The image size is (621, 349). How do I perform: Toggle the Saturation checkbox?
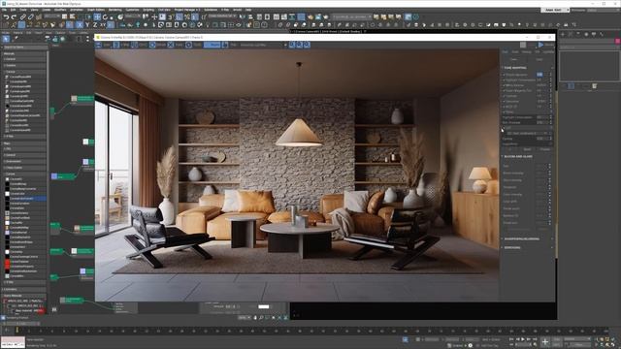(x=504, y=101)
